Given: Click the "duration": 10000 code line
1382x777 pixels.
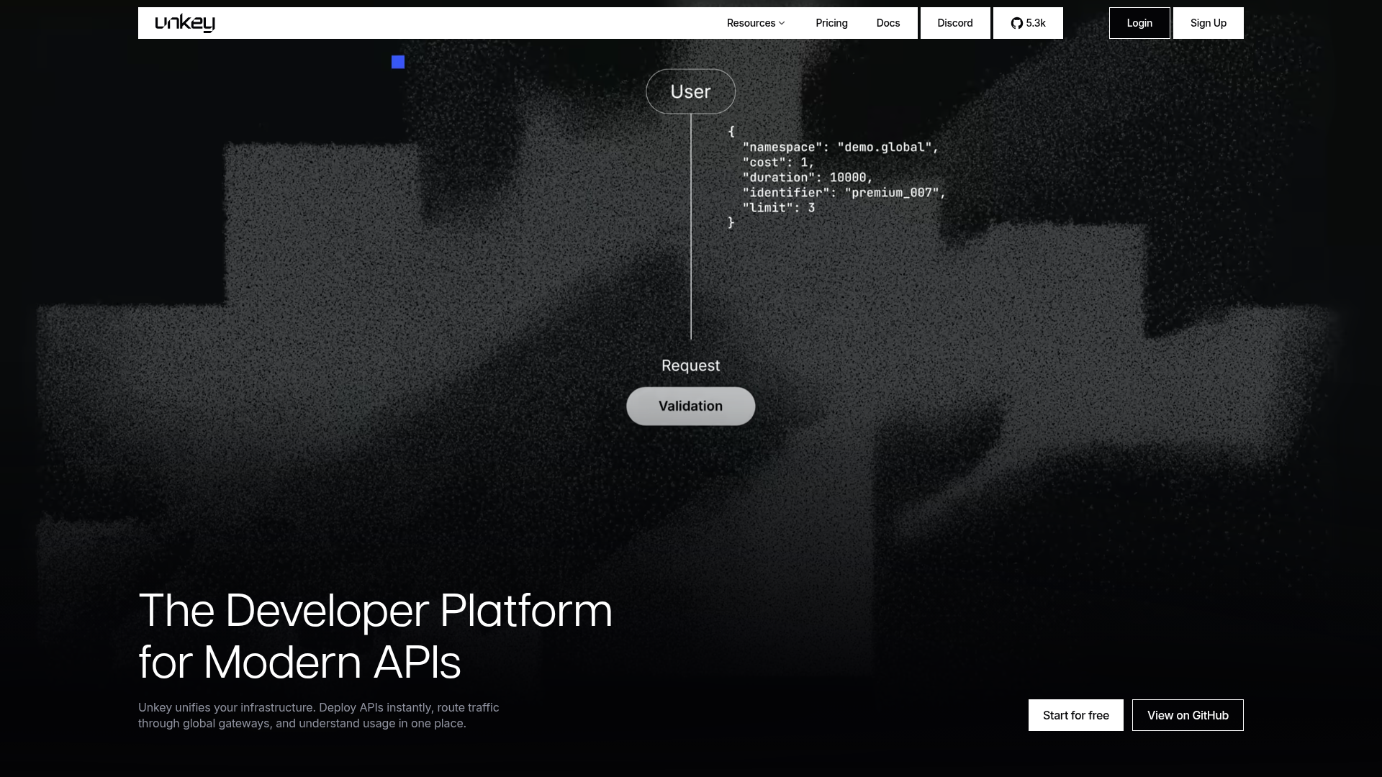Looking at the screenshot, I should click(808, 178).
